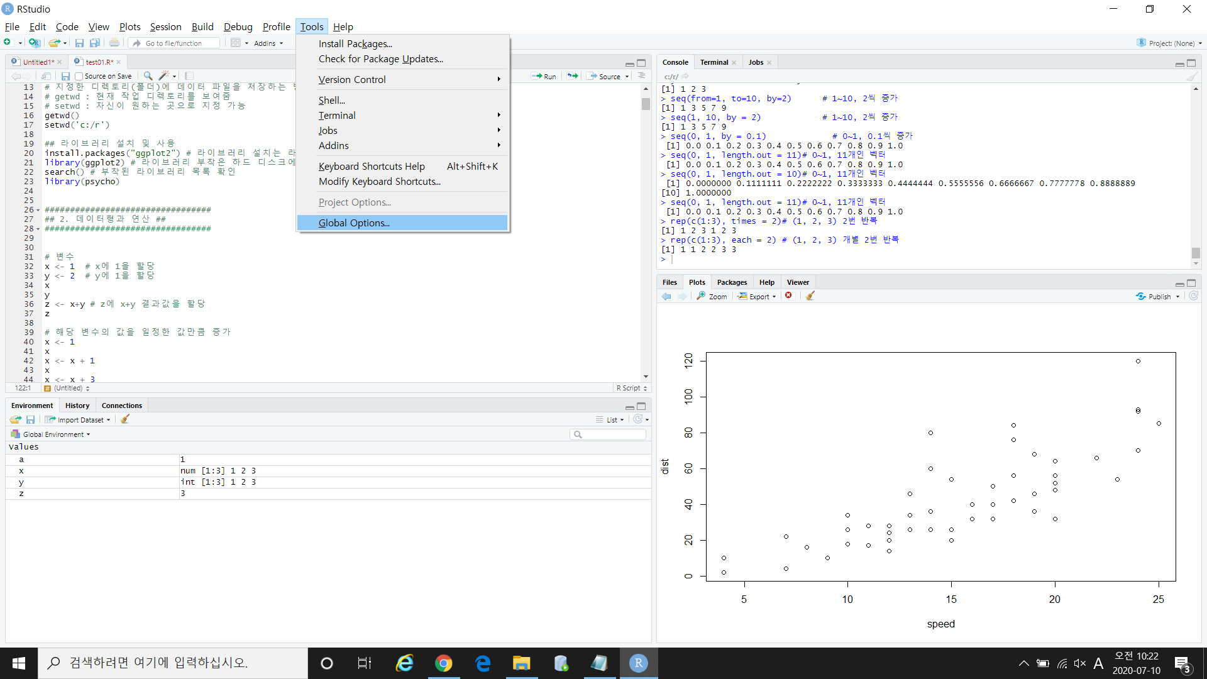Screen dimensions: 1207x679
Task: Click the Compile report notebook icon
Action: tap(189, 76)
